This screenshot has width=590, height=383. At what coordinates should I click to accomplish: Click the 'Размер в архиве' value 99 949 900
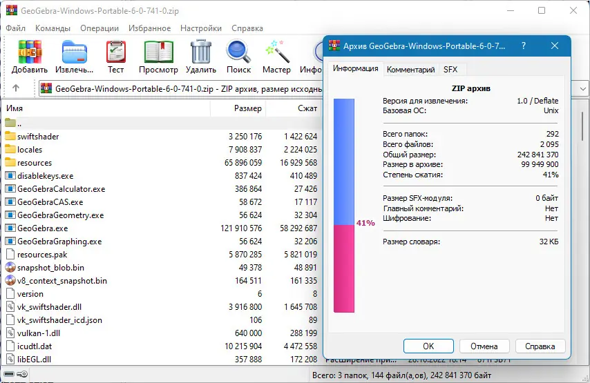click(x=540, y=164)
